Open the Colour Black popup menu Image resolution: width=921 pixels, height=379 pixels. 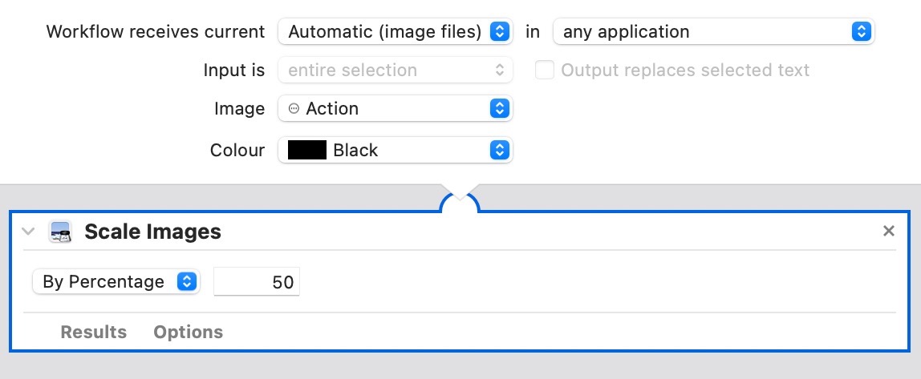point(395,151)
